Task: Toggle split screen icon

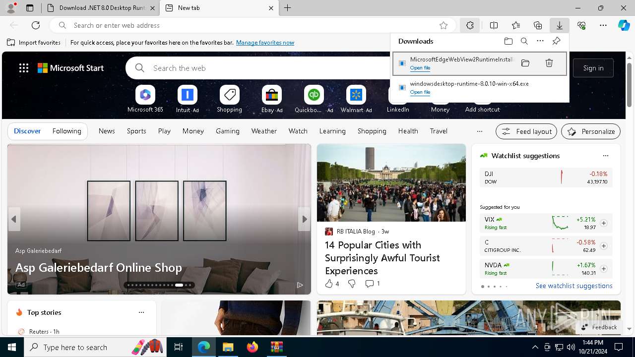Action: [494, 25]
